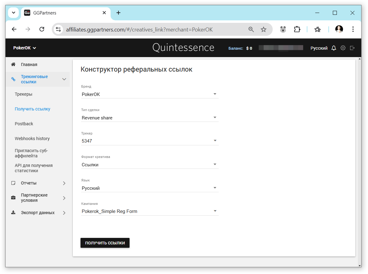The width and height of the screenshot is (368, 274).
Task: Bookmark this page with the star icon
Action: tap(263, 29)
